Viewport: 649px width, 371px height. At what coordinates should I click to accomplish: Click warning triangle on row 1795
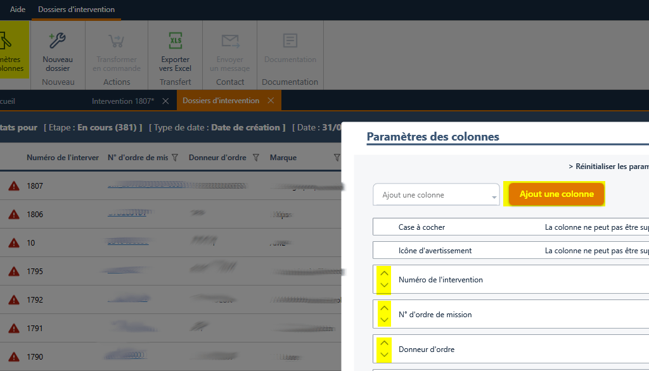click(13, 272)
